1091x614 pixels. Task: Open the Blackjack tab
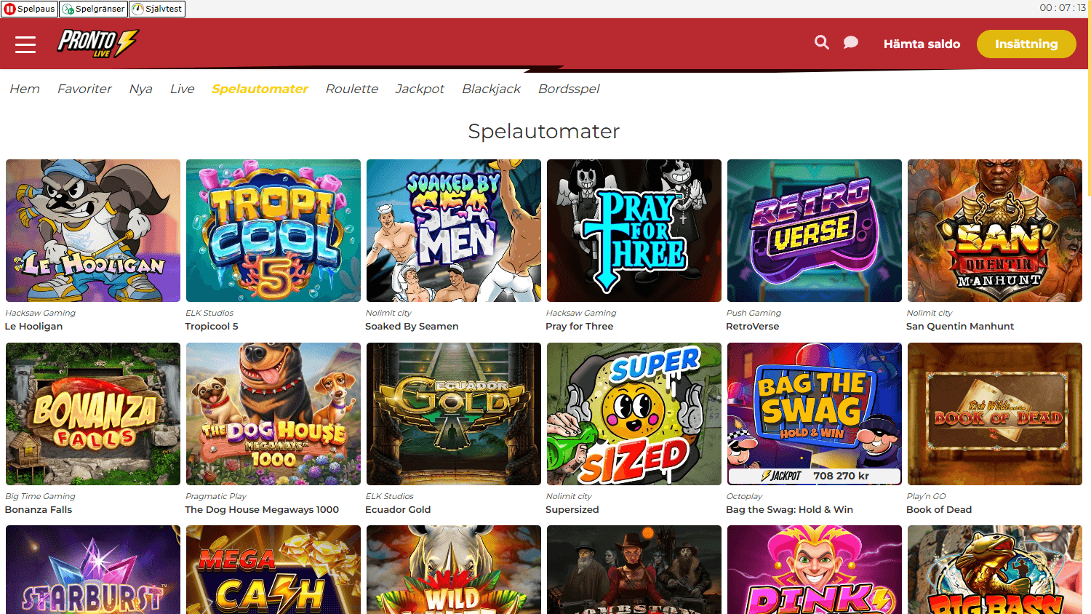point(491,89)
